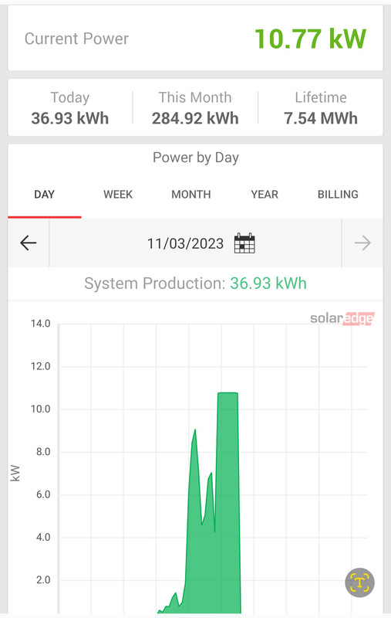Tap the Power by Day heading
The image size is (391, 618).
[196, 158]
